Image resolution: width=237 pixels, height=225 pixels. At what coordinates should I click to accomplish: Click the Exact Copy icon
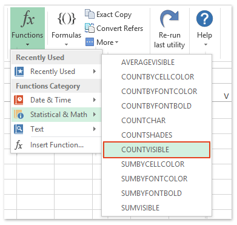point(90,14)
